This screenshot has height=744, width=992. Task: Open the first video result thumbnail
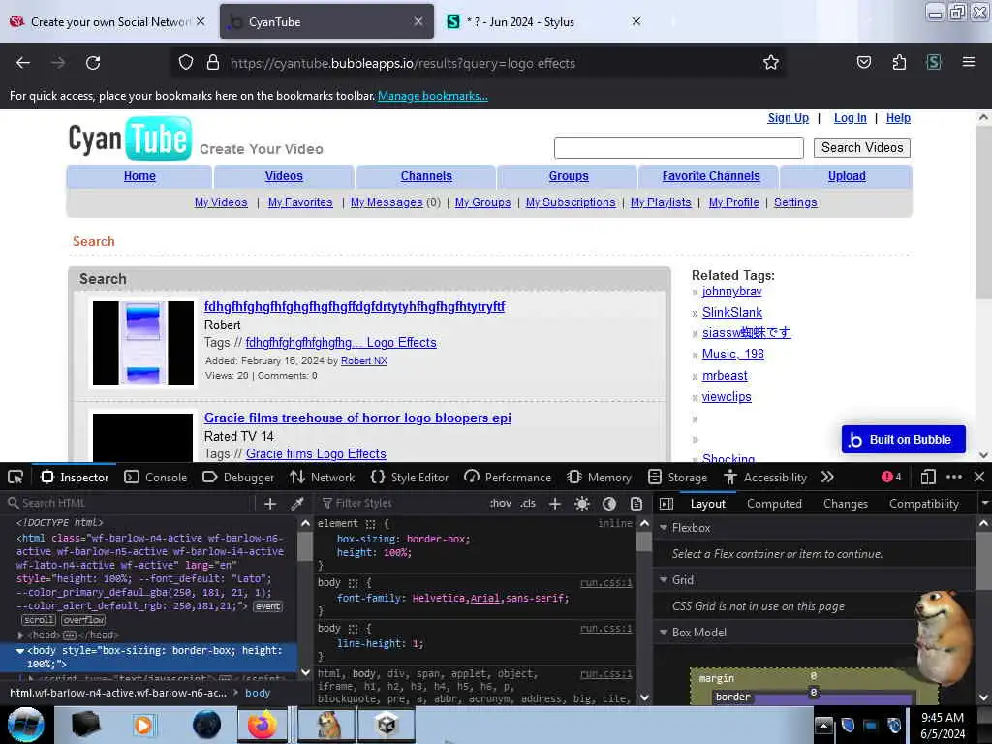[x=143, y=343]
